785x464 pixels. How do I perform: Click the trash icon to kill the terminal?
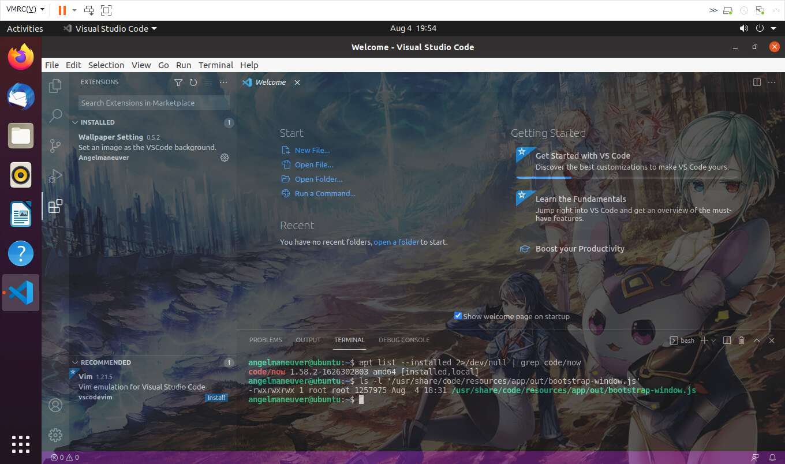[x=742, y=340]
